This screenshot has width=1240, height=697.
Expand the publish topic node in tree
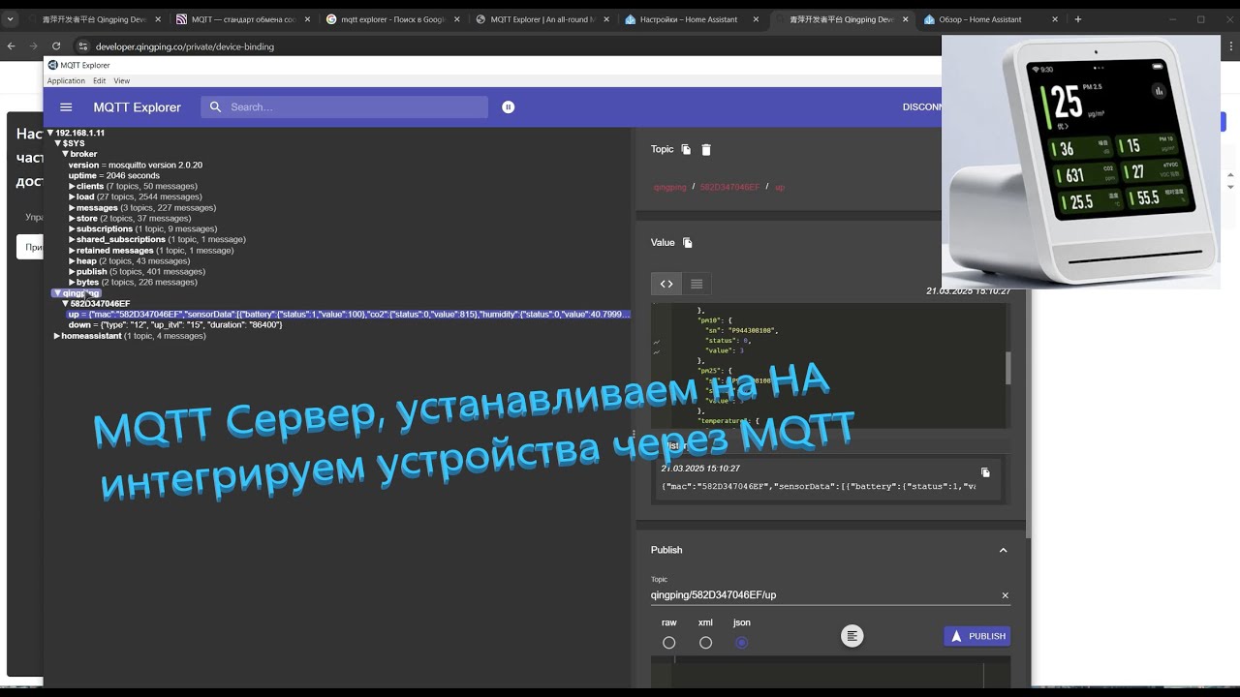[72, 272]
